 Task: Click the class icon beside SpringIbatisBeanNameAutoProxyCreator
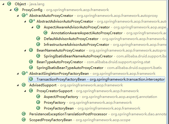pos(38,56)
